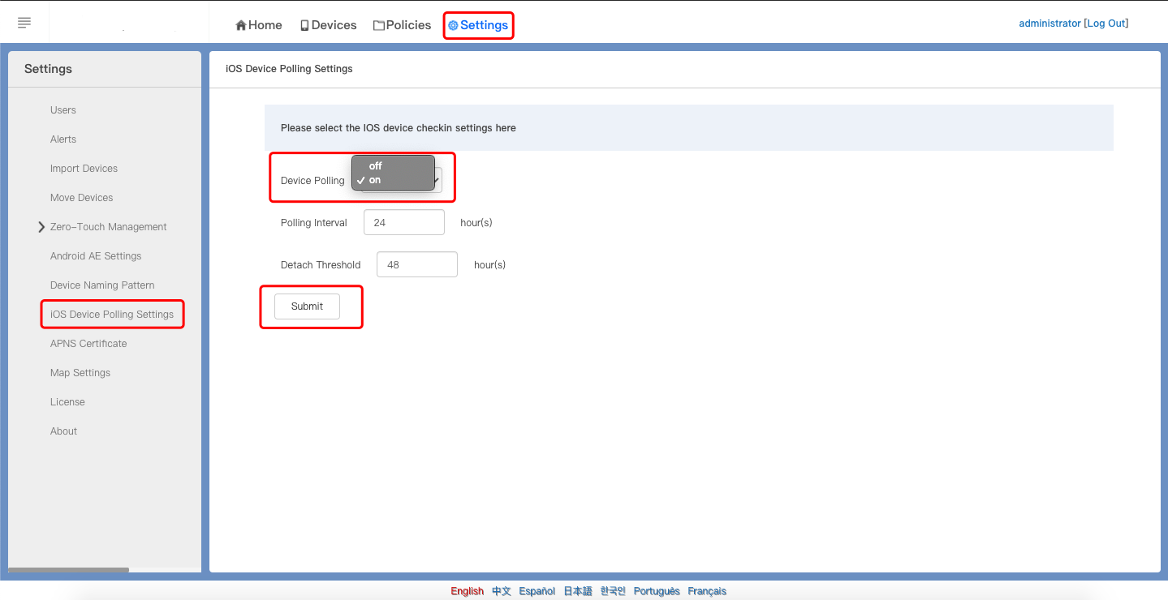The image size is (1168, 600).
Task: Click the sidebar horizontal scrollbar
Action: pyautogui.click(x=68, y=570)
